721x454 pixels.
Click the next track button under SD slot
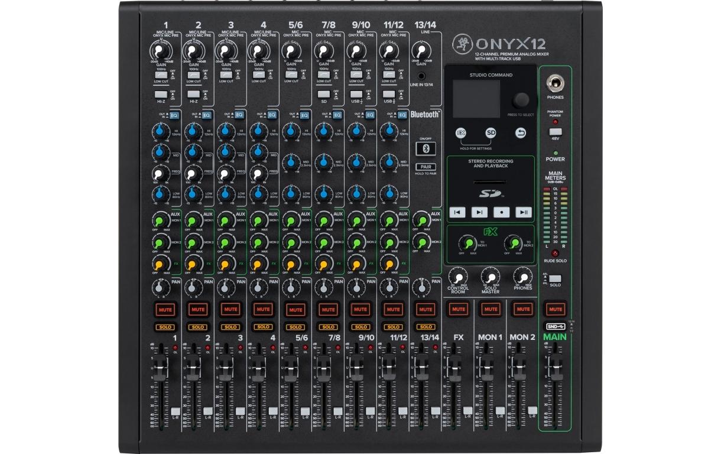click(x=479, y=212)
